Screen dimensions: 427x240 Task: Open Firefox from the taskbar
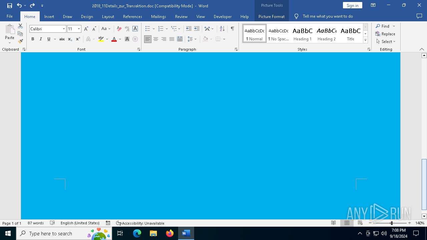170,233
